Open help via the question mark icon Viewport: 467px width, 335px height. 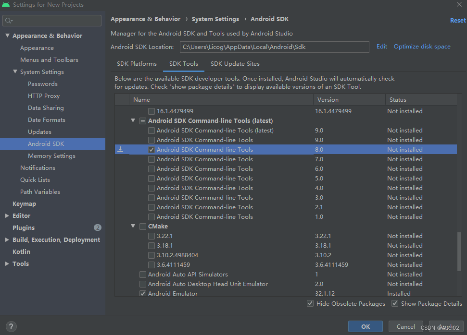coord(11,326)
